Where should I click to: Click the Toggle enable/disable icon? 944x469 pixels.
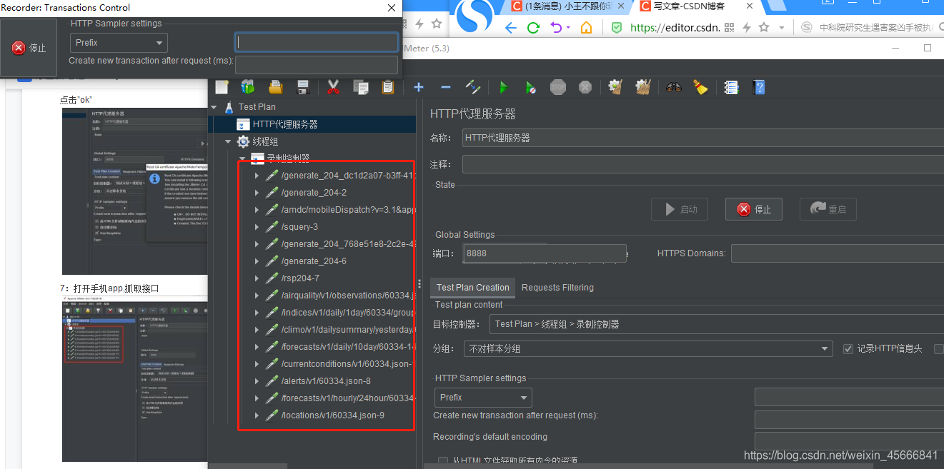click(473, 87)
